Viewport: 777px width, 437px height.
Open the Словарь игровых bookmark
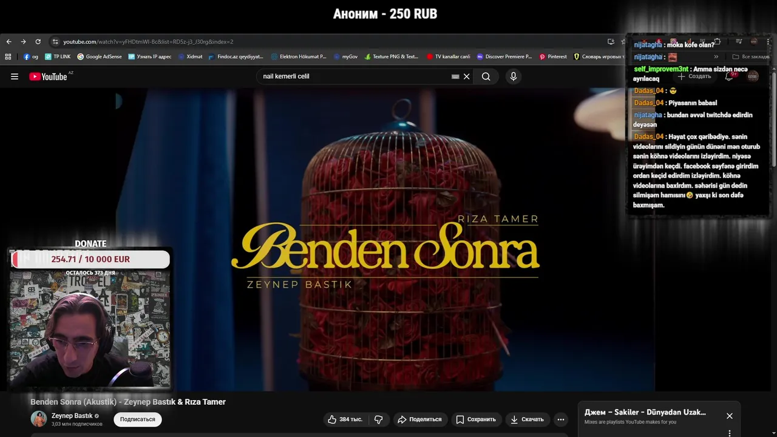click(599, 56)
